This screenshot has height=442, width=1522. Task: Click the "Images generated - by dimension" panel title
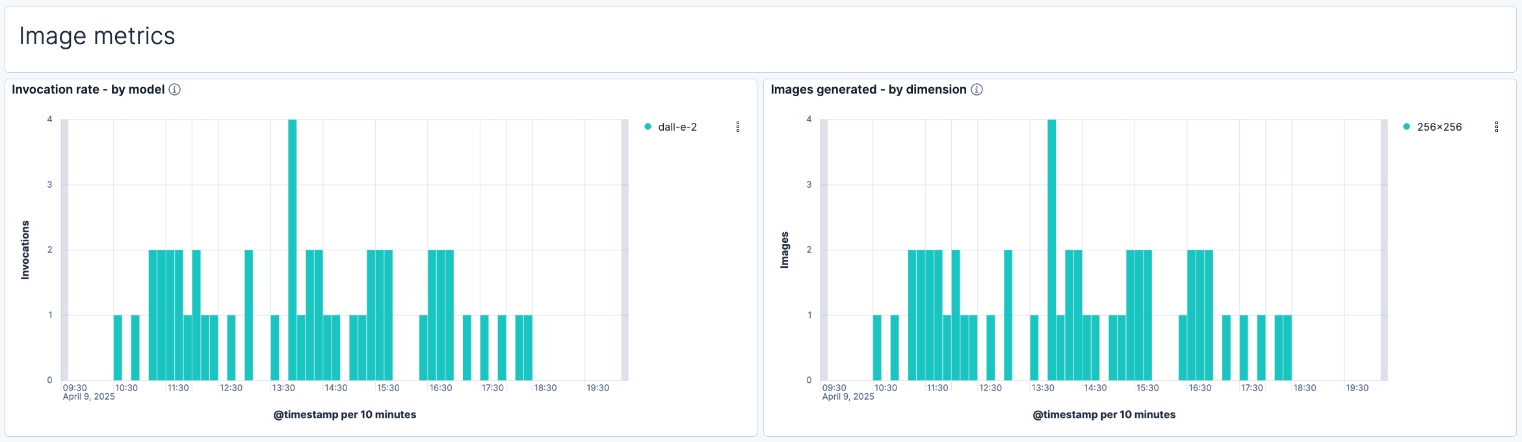click(x=868, y=90)
